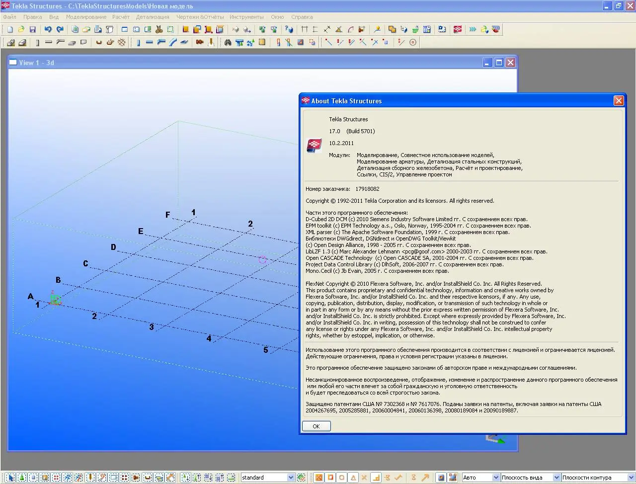Open the Моделирование menu
Image resolution: width=636 pixels, height=484 pixels.
click(86, 17)
